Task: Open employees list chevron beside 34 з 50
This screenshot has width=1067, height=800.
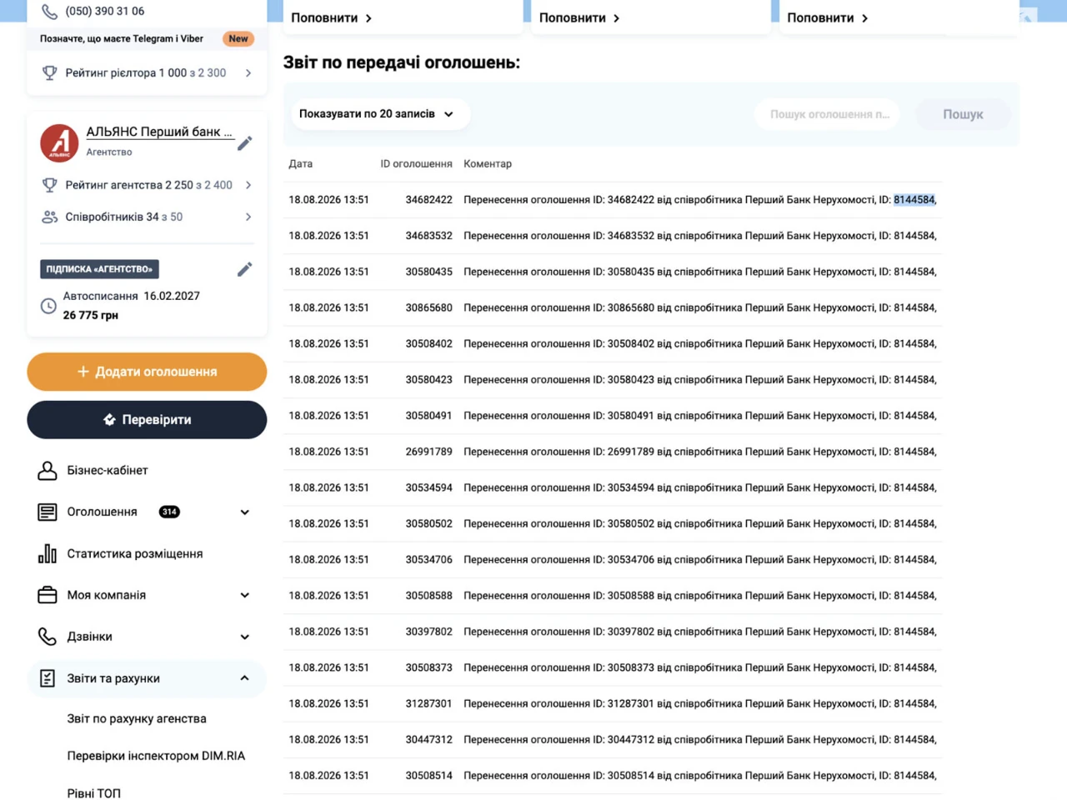Action: tap(248, 217)
